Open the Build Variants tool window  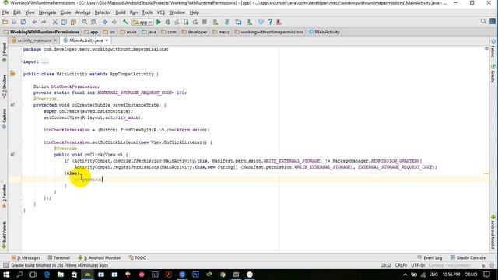tap(4, 234)
